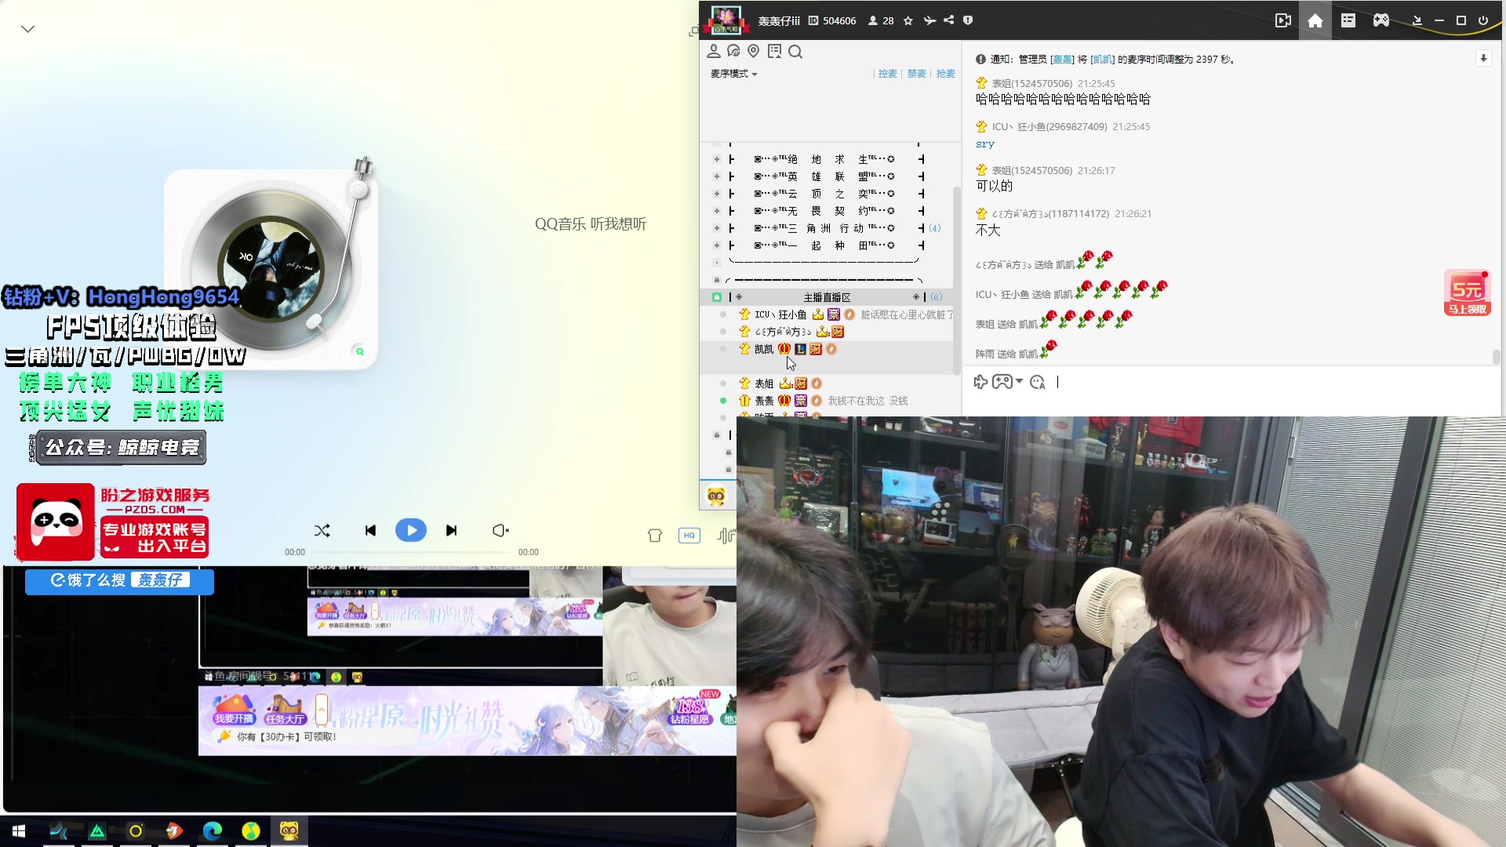Click the chat message input field

pyautogui.click(x=1216, y=383)
